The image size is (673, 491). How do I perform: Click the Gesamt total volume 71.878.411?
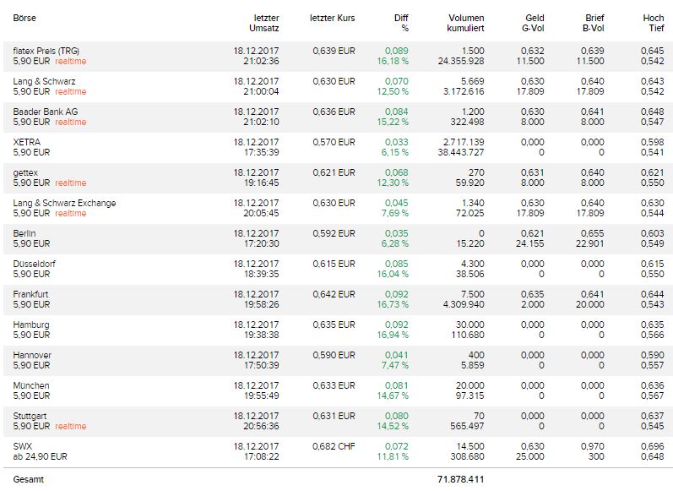click(x=460, y=480)
